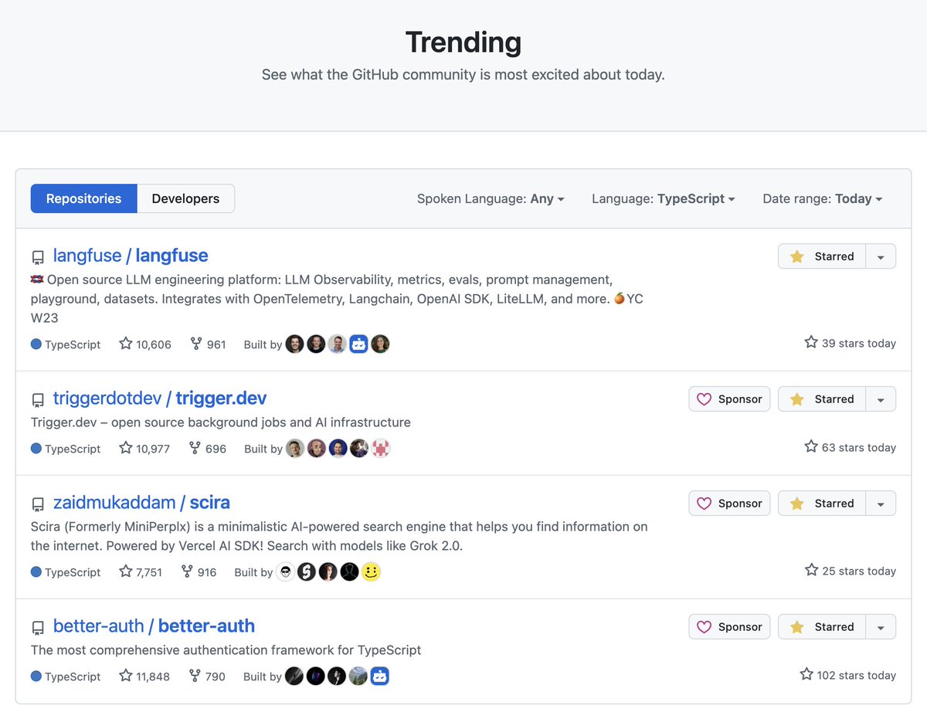The height and width of the screenshot is (719, 927).
Task: Click '63 stars today' on trigger.dev
Action: (851, 447)
